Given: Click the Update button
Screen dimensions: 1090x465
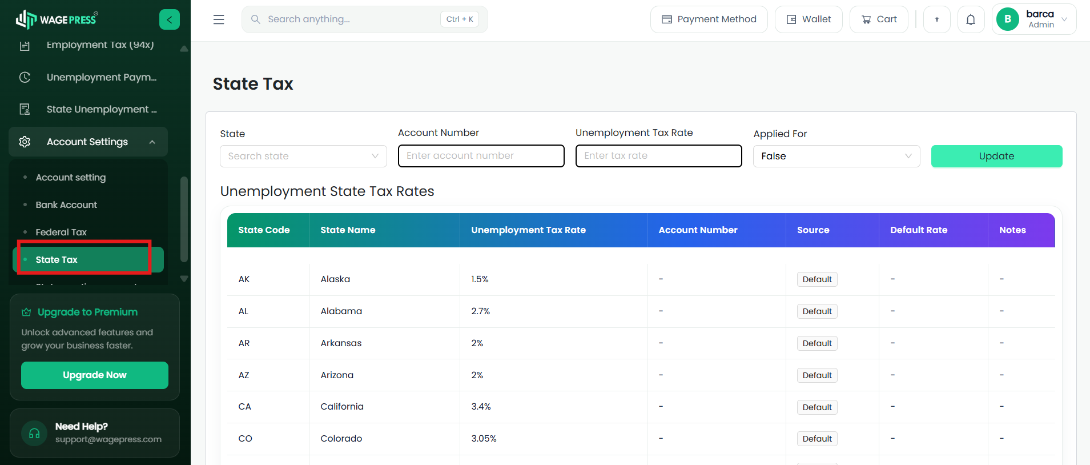Looking at the screenshot, I should tap(996, 156).
